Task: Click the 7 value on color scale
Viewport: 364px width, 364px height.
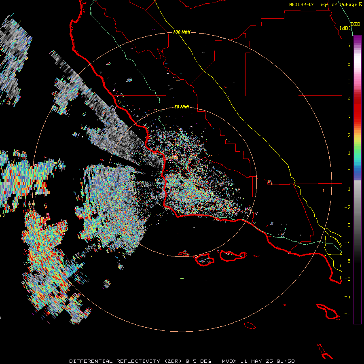Action: [x=349, y=45]
